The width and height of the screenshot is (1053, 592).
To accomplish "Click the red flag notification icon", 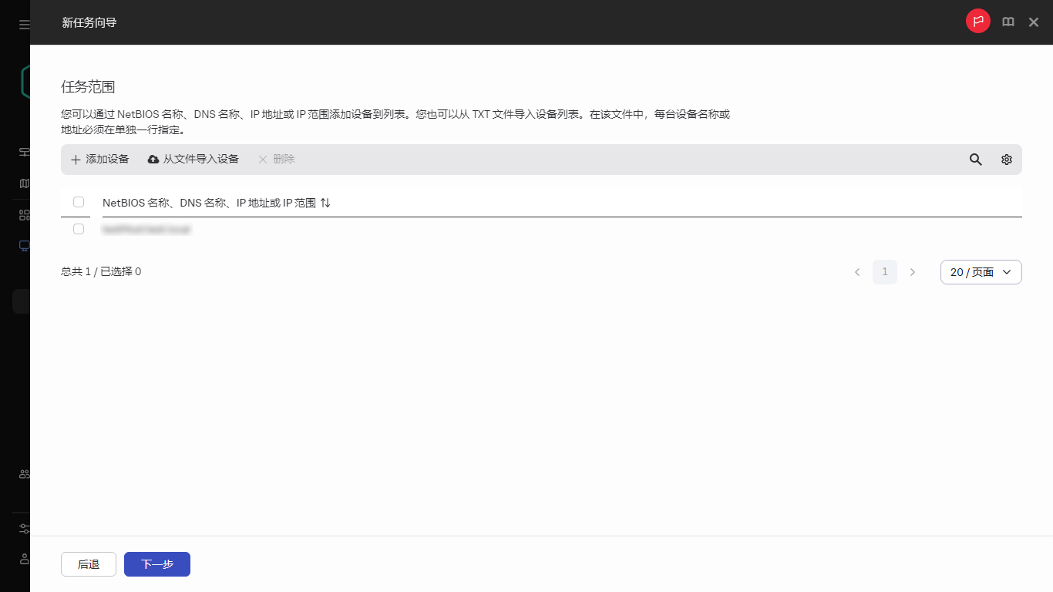I will click(977, 21).
